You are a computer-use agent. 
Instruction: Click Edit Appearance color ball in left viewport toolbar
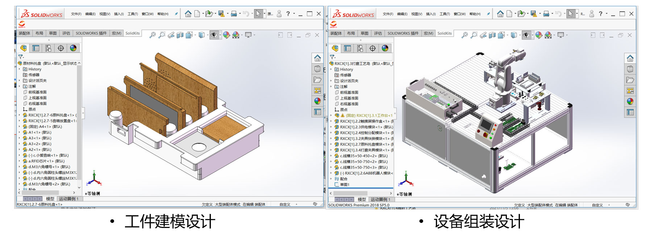226,35
